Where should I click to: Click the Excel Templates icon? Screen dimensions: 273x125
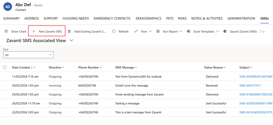188,31
